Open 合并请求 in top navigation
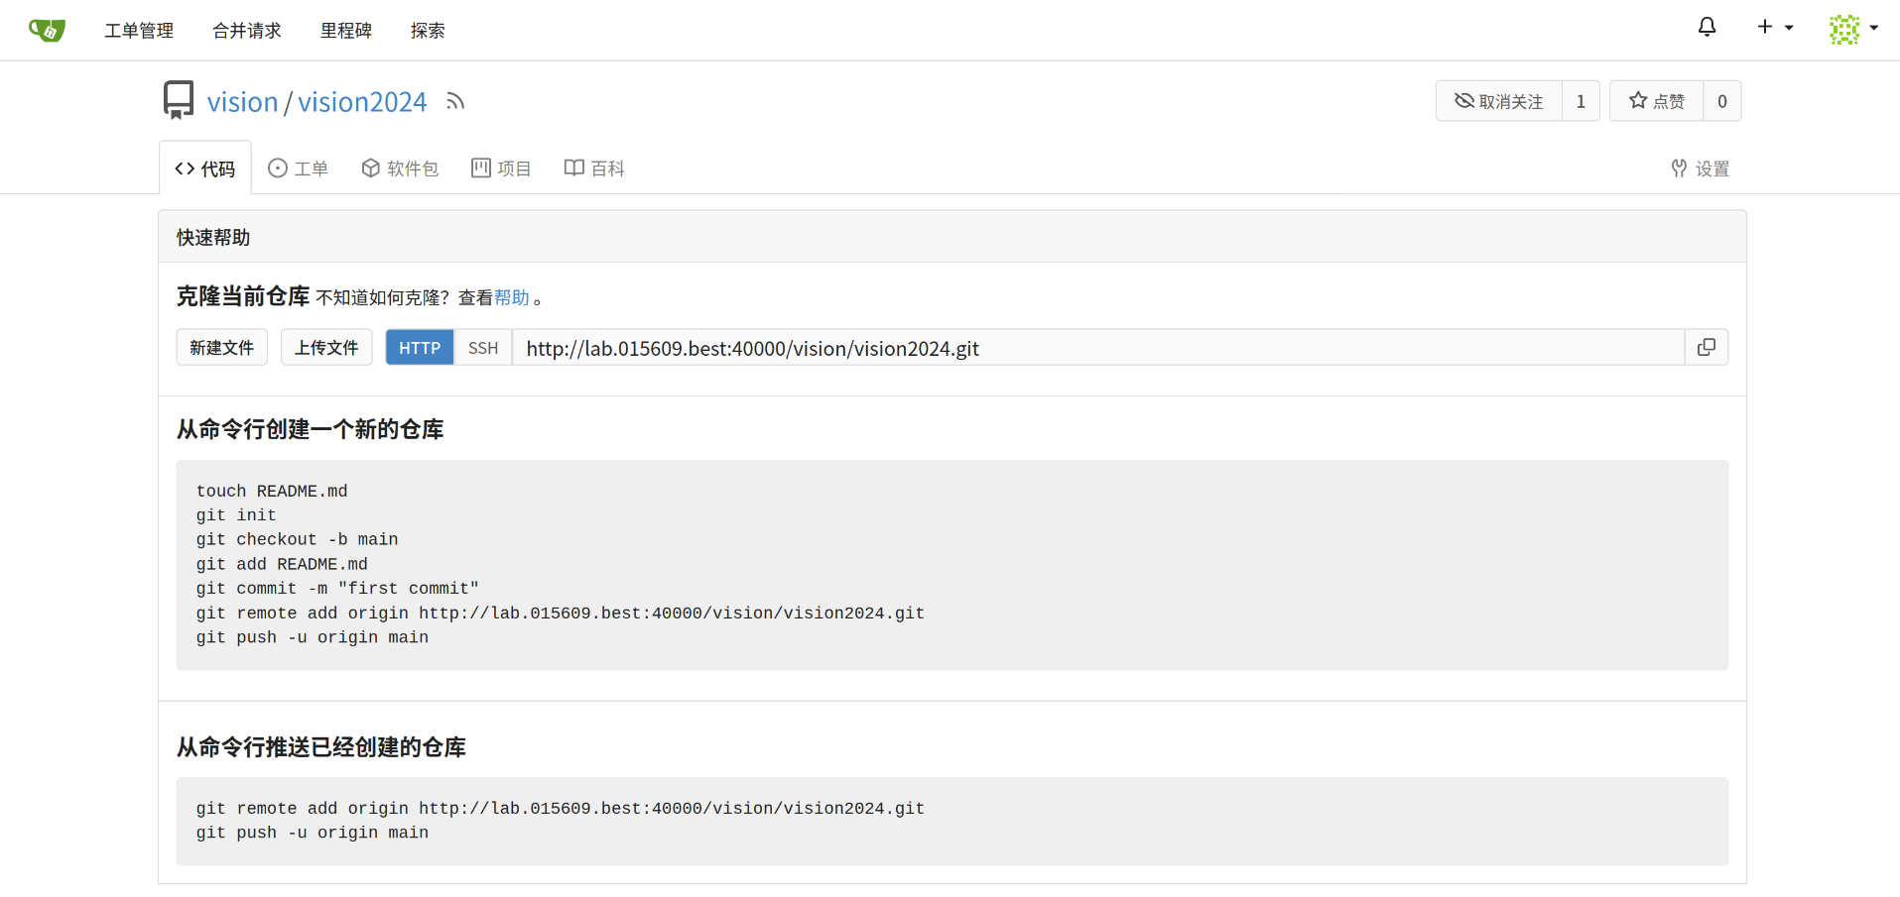The width and height of the screenshot is (1900, 897). (246, 31)
